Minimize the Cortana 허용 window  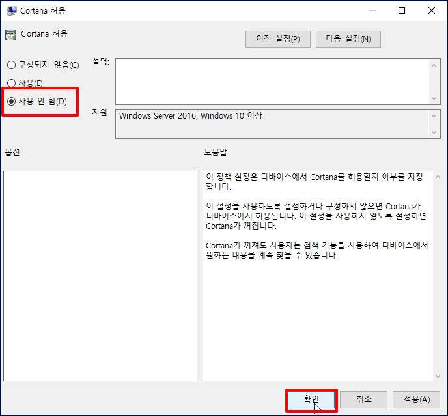pos(372,10)
